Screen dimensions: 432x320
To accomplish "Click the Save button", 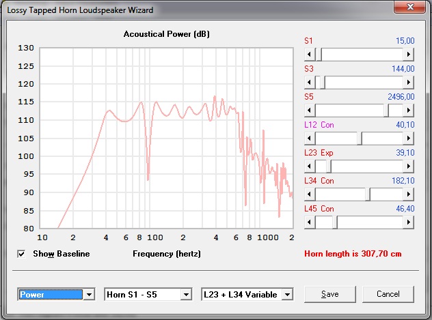I will click(329, 294).
